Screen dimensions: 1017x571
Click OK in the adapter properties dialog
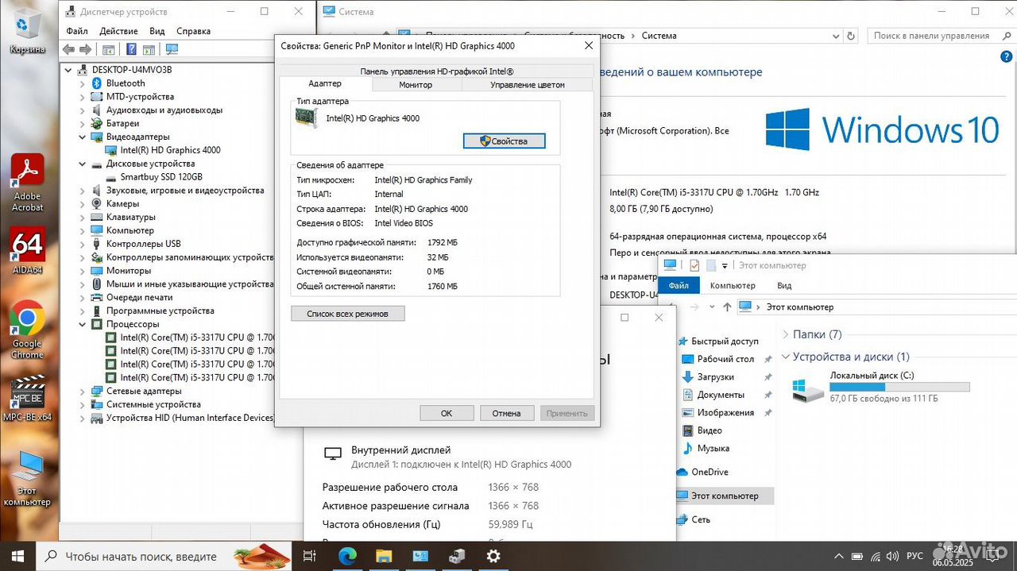pyautogui.click(x=447, y=413)
